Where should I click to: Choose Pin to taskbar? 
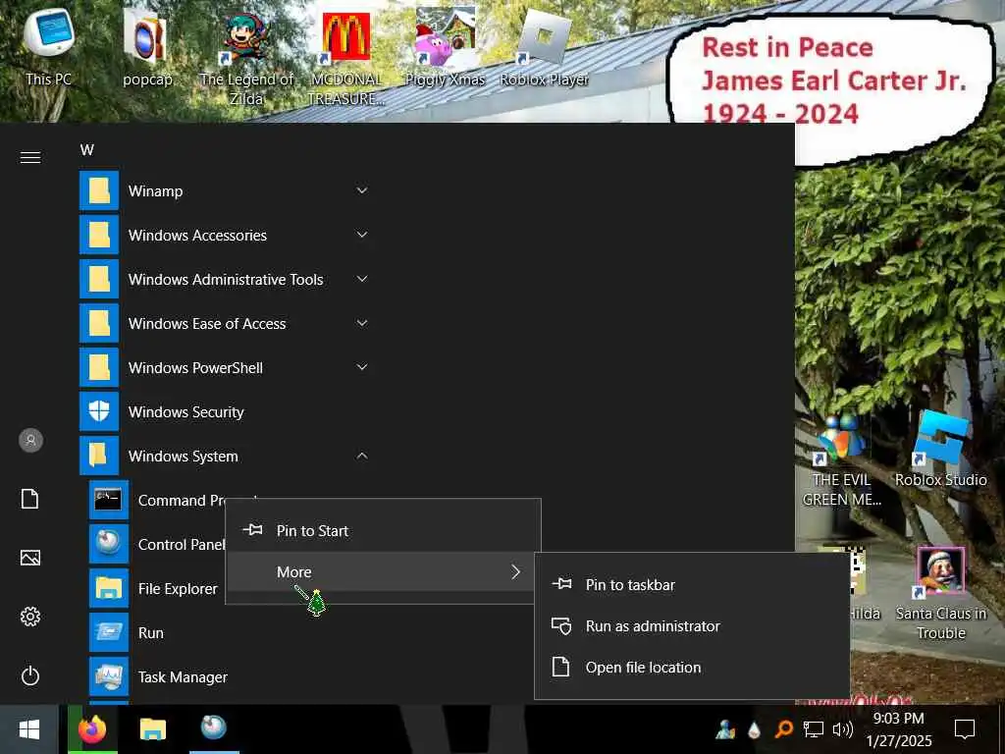(x=692, y=585)
